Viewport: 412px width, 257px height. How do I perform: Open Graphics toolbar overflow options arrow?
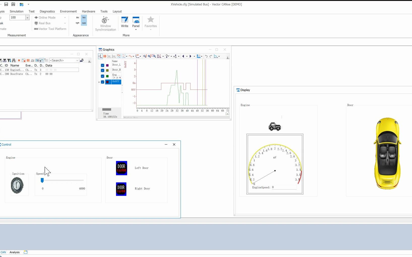pos(228,58)
